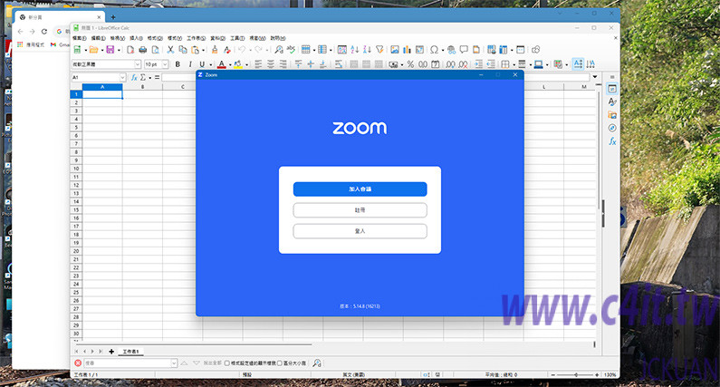This screenshot has height=387, width=720.
Task: Toggle align right in Calc toolbar
Action: (x=283, y=64)
